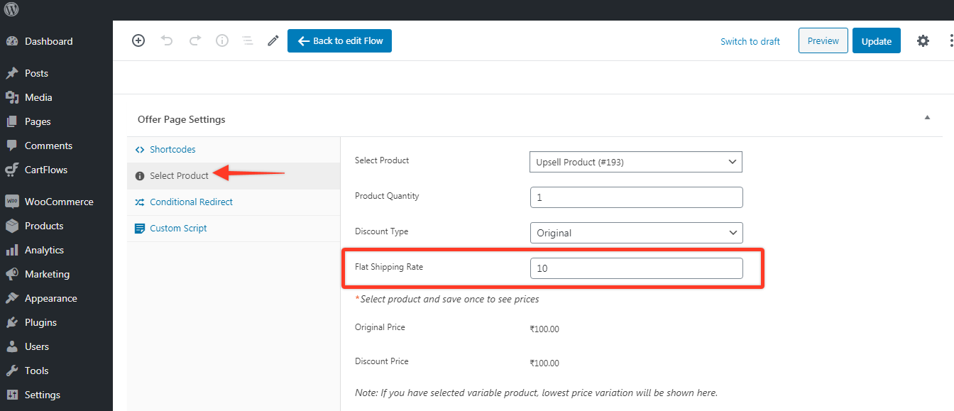
Task: Switch to Select Product tab
Action: [234, 175]
